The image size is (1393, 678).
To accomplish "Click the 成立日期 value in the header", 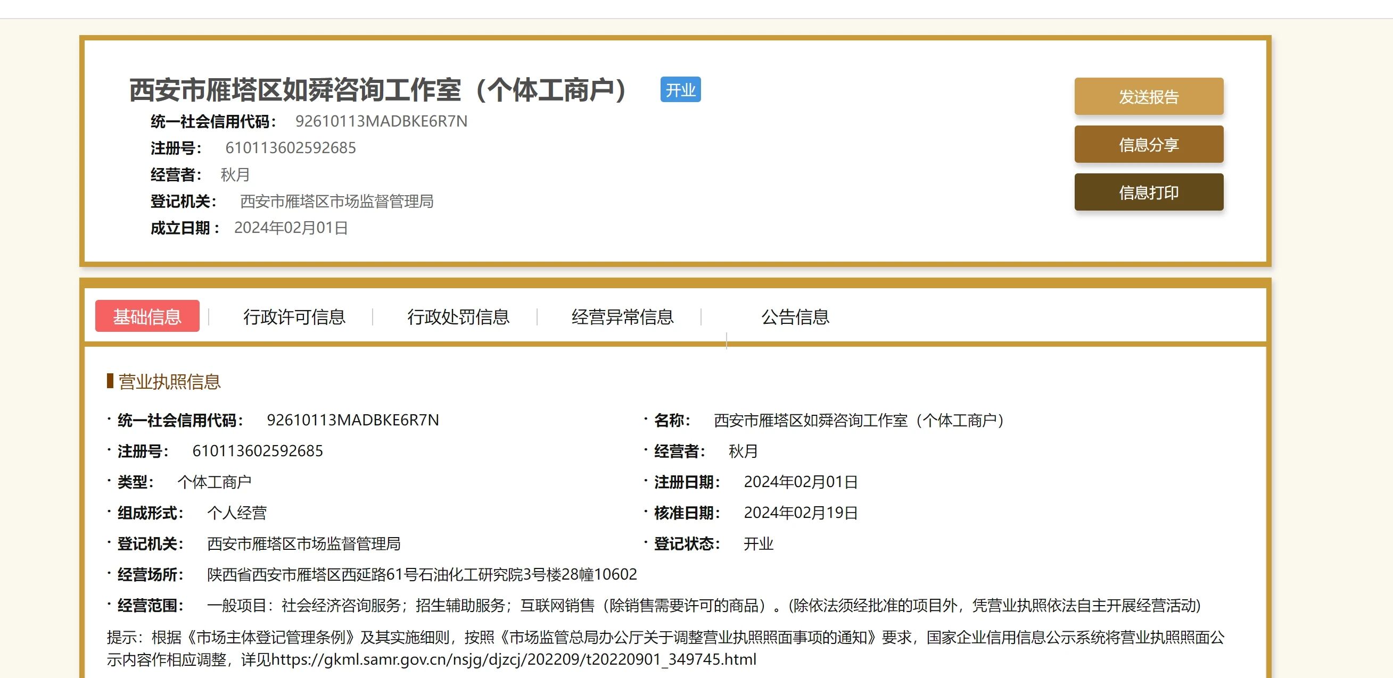I will [x=291, y=228].
